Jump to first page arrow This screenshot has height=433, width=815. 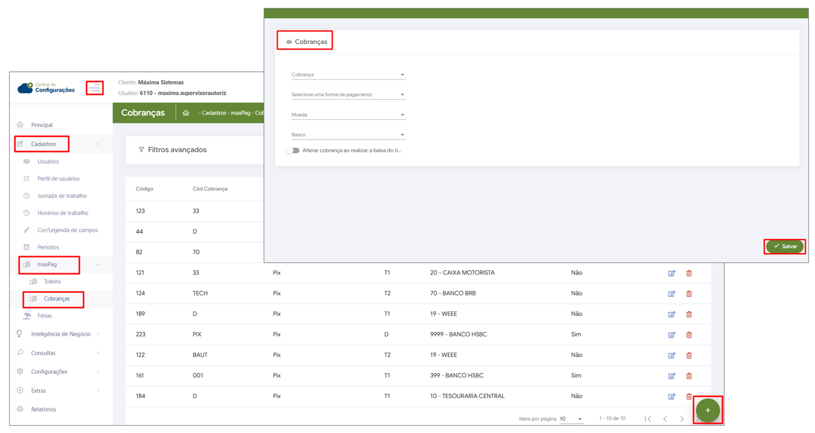pos(648,419)
